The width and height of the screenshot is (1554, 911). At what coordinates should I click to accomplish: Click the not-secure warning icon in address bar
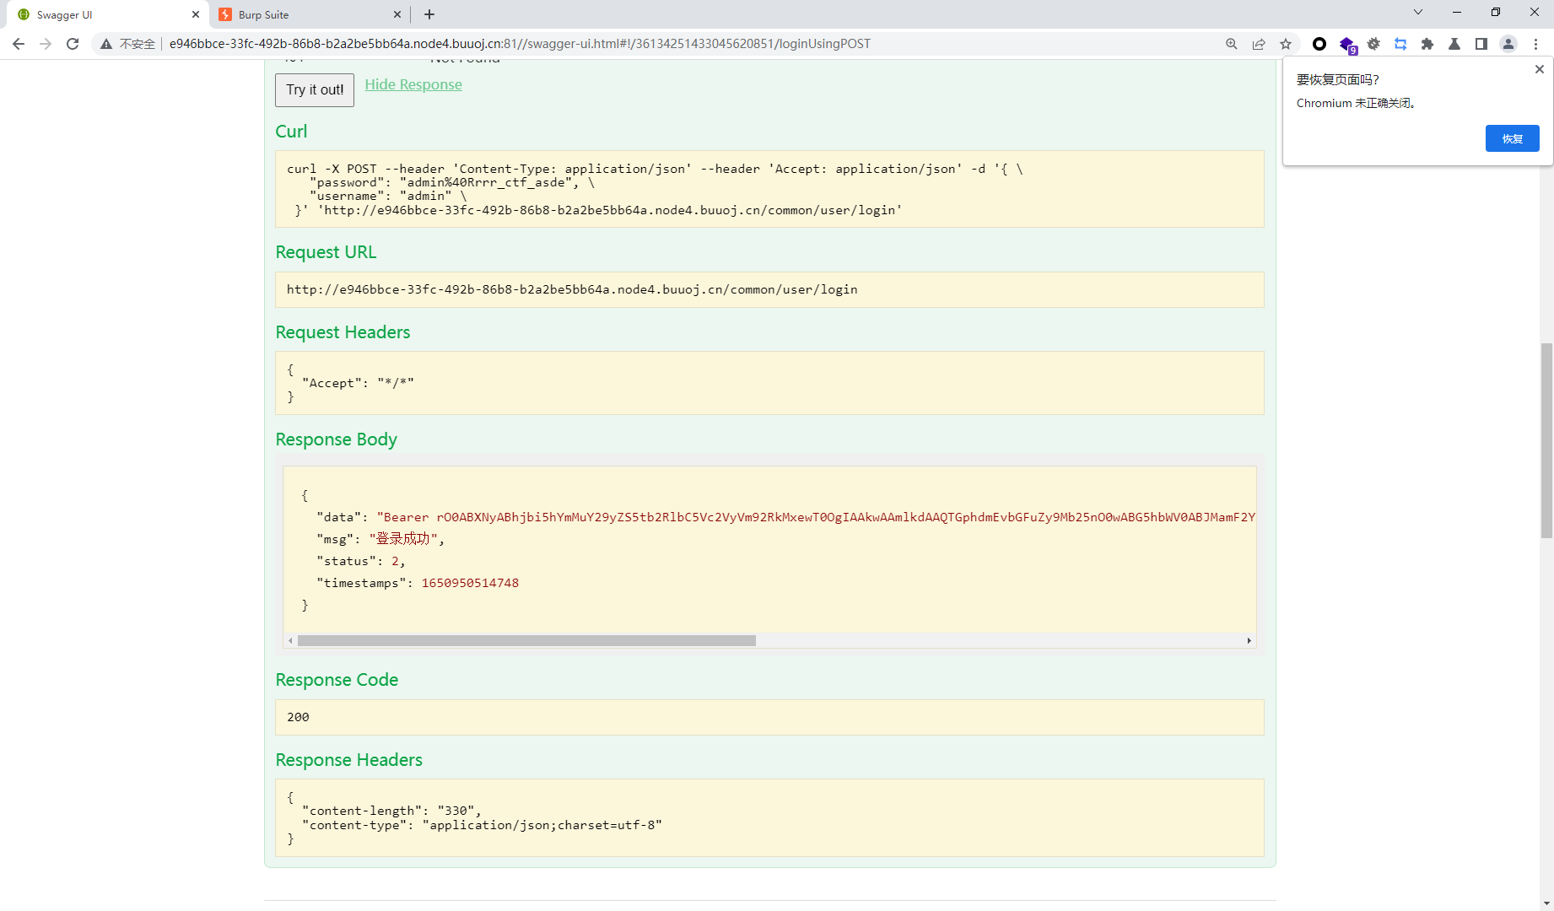(x=106, y=44)
